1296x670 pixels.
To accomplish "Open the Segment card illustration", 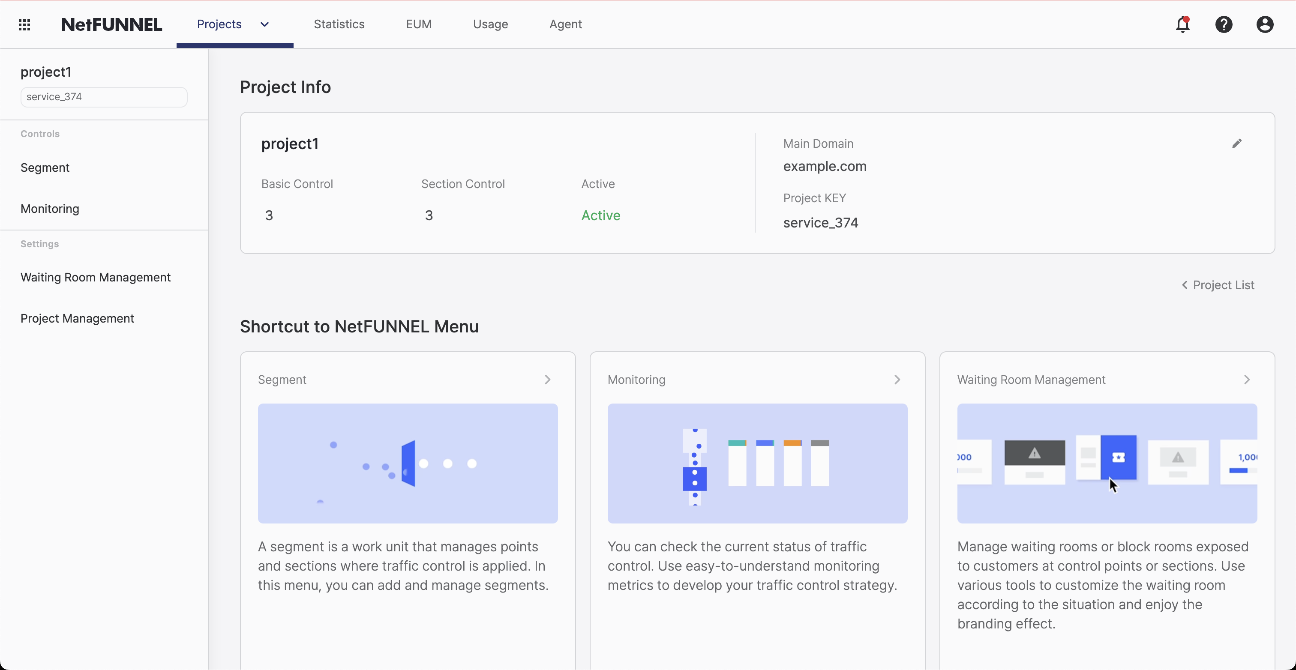I will point(408,463).
